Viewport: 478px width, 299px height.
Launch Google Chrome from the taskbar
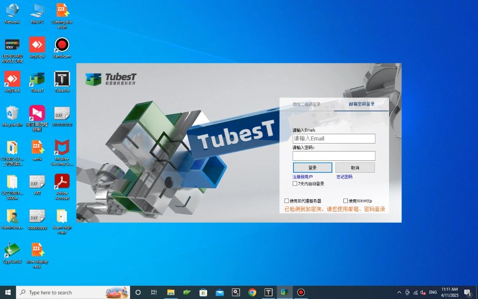click(x=252, y=293)
